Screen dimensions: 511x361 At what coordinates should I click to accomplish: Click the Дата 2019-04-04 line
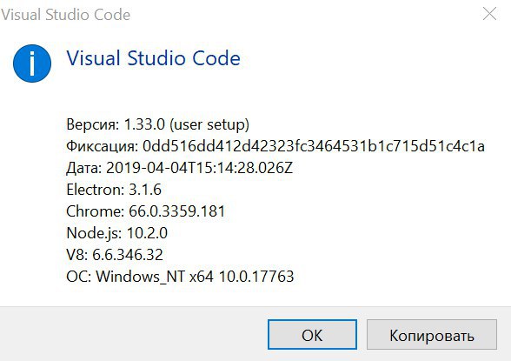click(180, 168)
